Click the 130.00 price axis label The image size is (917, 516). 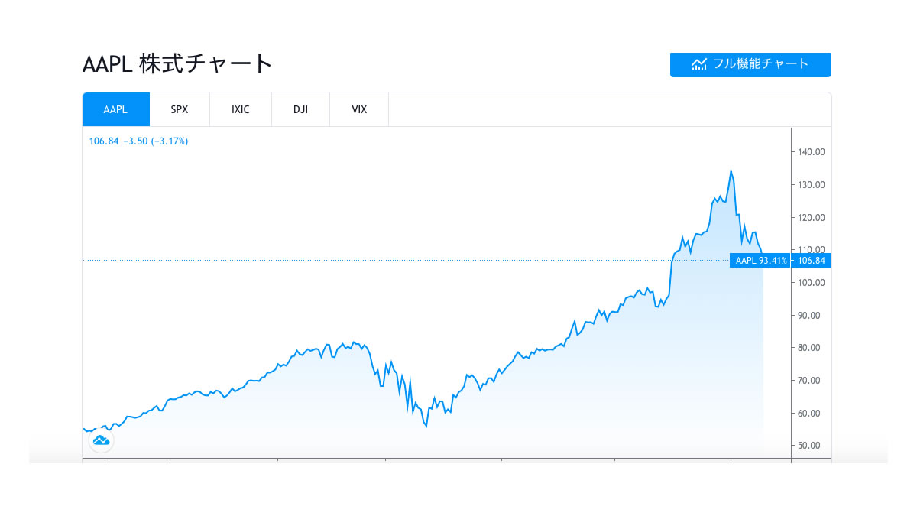(x=812, y=185)
